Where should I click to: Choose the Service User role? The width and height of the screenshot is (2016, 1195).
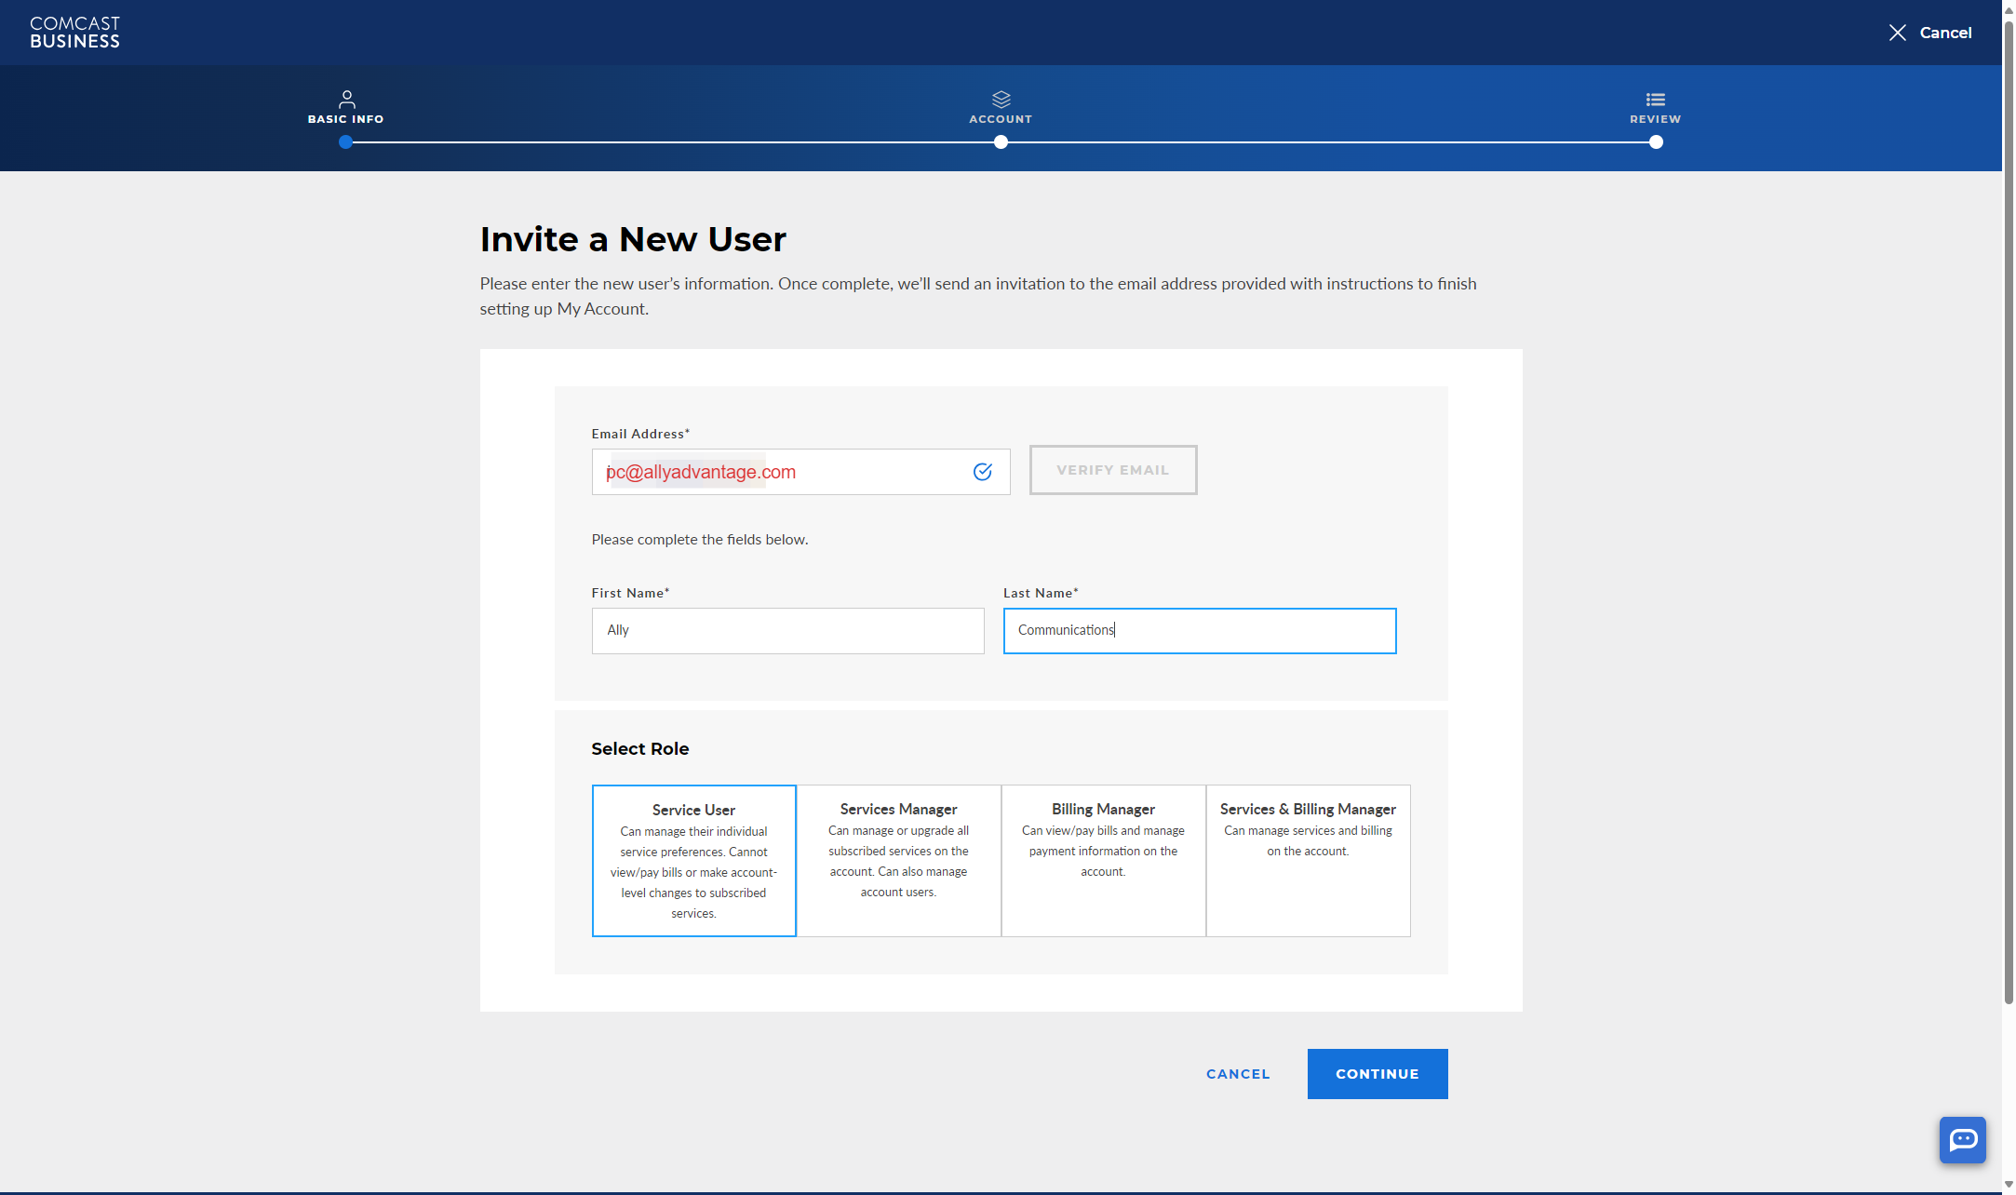[693, 860]
